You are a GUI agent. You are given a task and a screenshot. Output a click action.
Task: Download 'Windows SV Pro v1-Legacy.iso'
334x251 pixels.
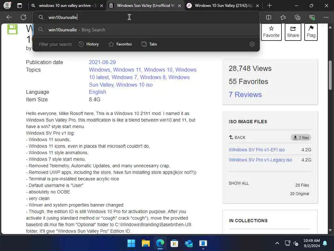pos(260,160)
